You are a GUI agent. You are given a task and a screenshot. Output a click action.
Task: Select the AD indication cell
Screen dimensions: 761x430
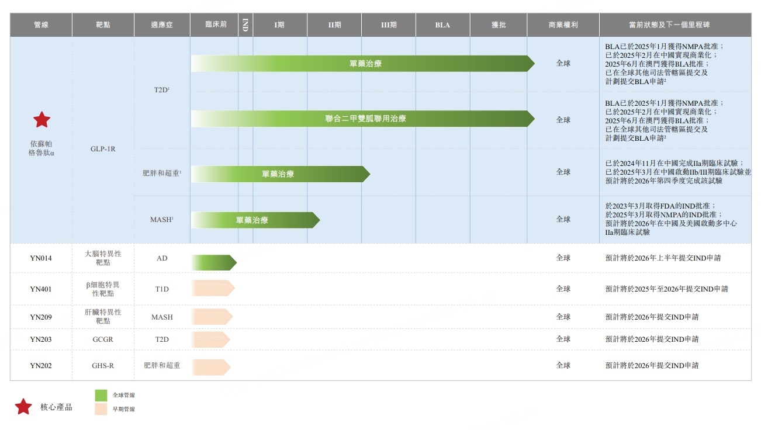pos(162,258)
